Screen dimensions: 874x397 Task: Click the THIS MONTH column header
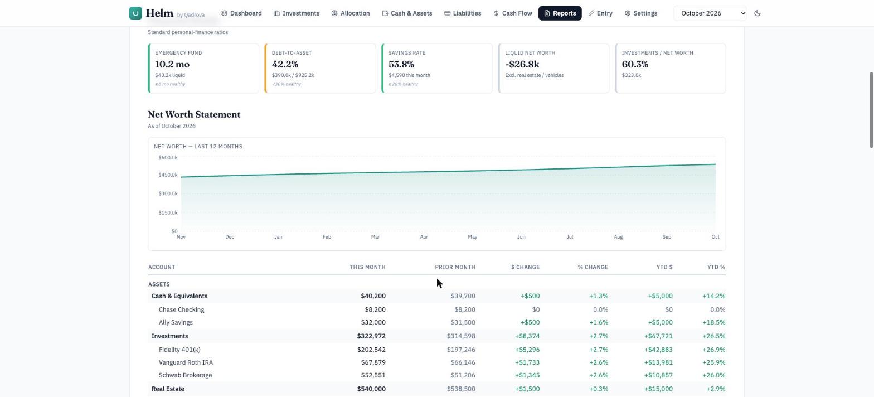coord(367,267)
